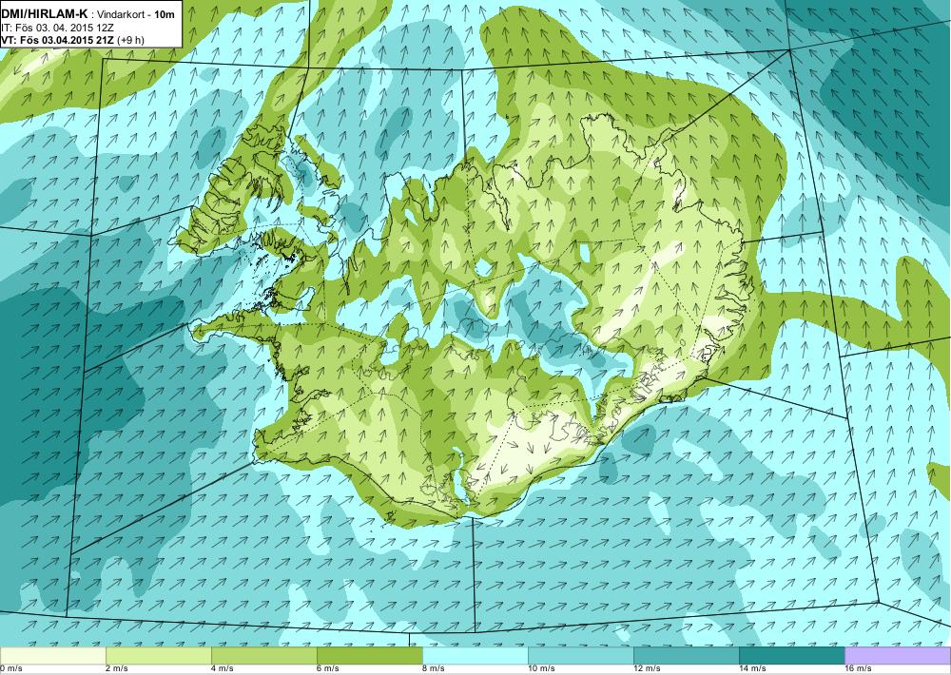951x675 pixels.
Task: Click the 4–6 m/s green legend swatch
Action: point(264,656)
